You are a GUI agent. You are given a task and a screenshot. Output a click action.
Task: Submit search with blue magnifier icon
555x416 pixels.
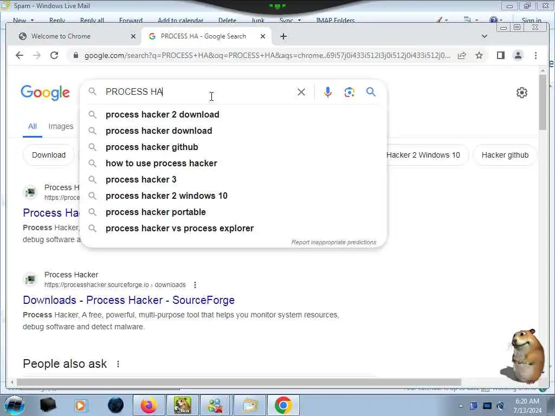click(x=371, y=92)
